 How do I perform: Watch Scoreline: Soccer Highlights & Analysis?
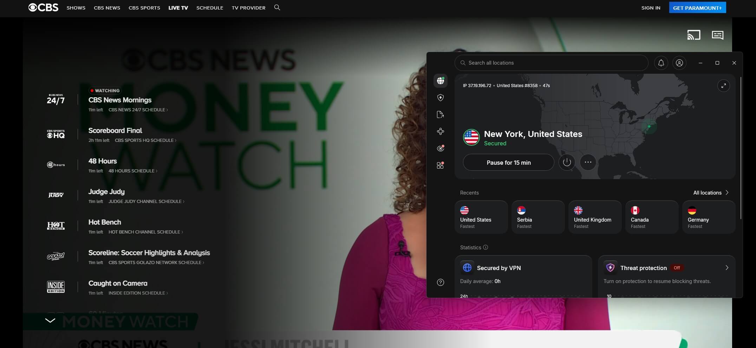[x=149, y=253]
